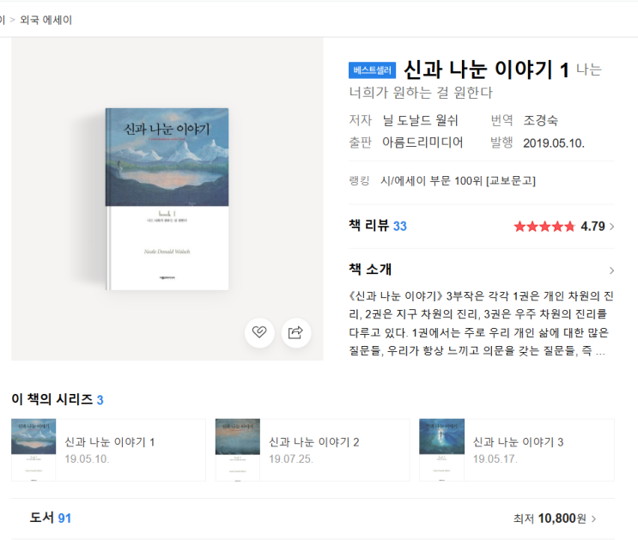
Task: Expand 책 소개 with its chevron
Action: 611,270
